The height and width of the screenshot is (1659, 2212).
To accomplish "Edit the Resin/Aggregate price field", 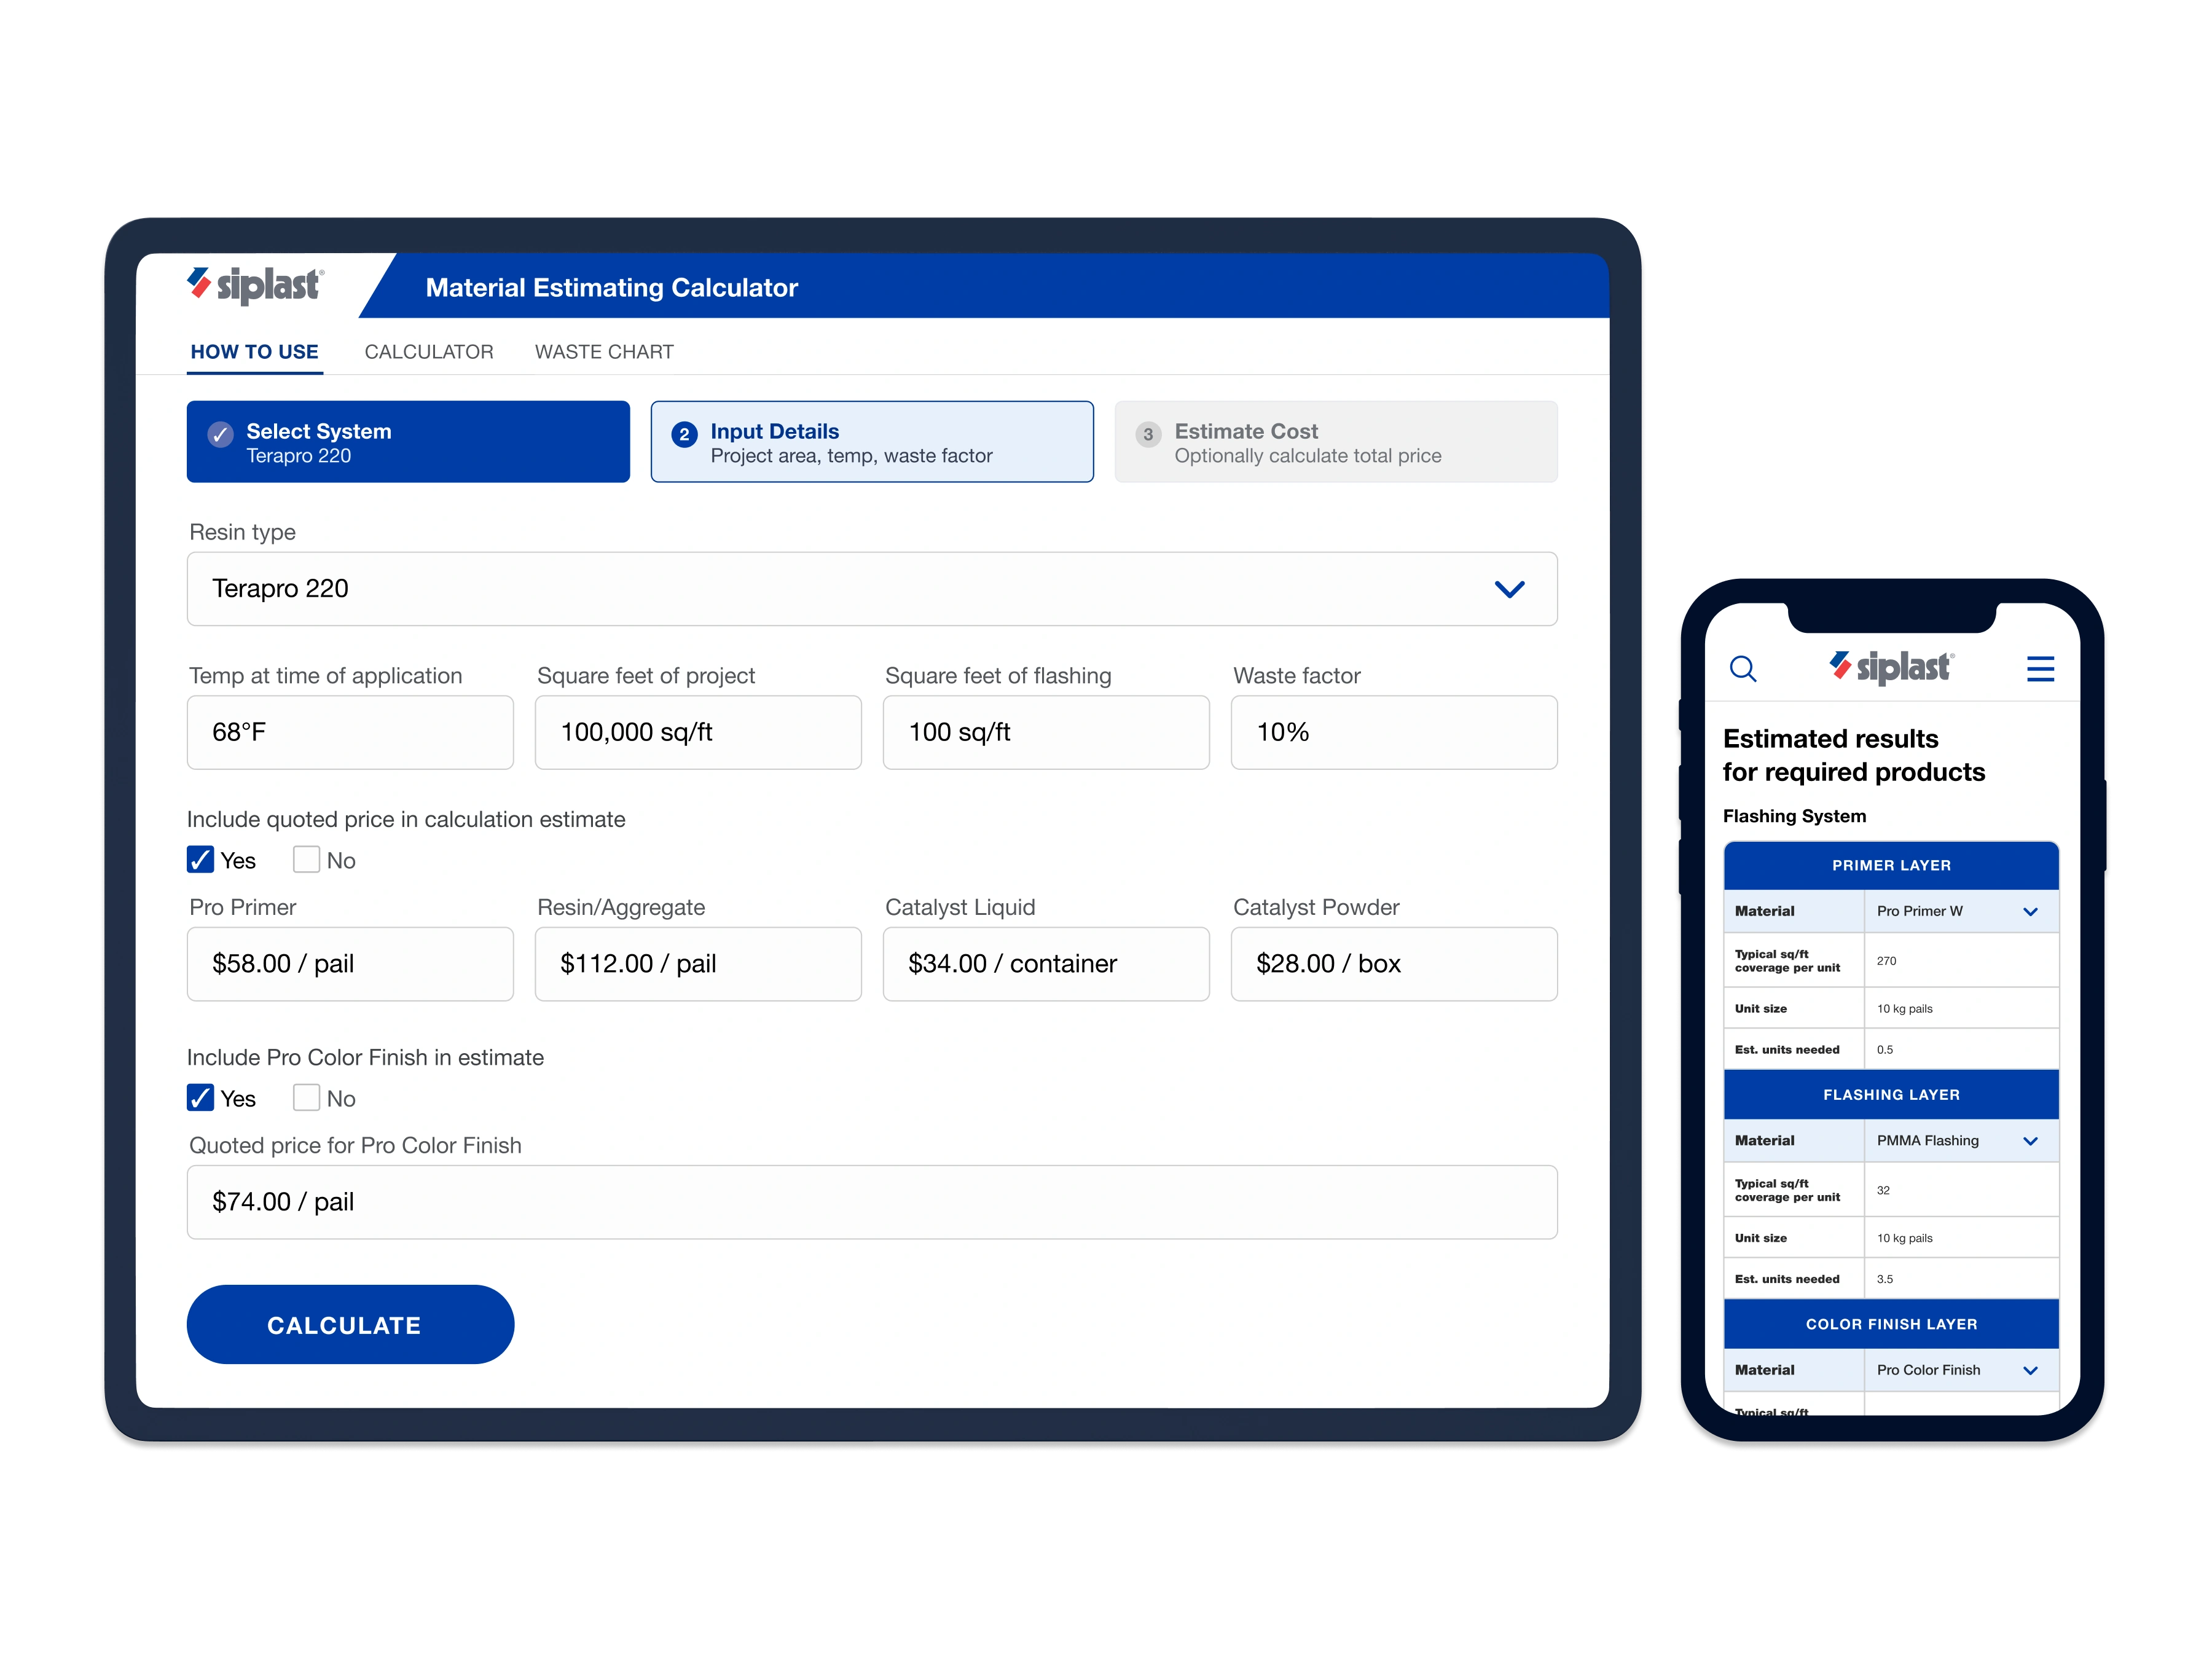I will (x=698, y=964).
